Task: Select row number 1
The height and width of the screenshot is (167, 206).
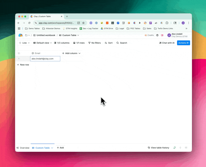Action: click(19, 59)
